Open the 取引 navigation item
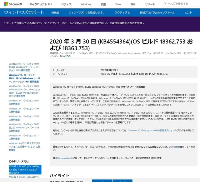The height and width of the screenshot is (182, 200). click(x=133, y=4)
